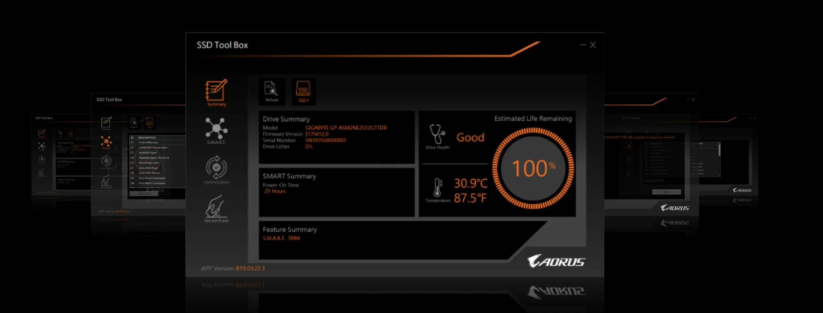The image size is (823, 313).
Task: Minimize the background Secure Erase window
Action: [x=688, y=100]
